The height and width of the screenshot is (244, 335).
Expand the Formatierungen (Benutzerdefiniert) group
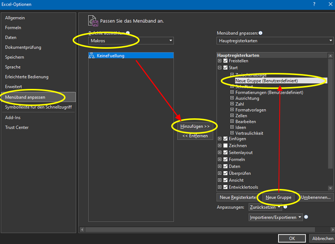[x=232, y=92]
